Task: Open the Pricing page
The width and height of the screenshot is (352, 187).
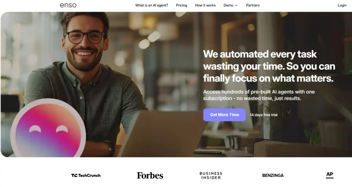Action: pyautogui.click(x=181, y=5)
